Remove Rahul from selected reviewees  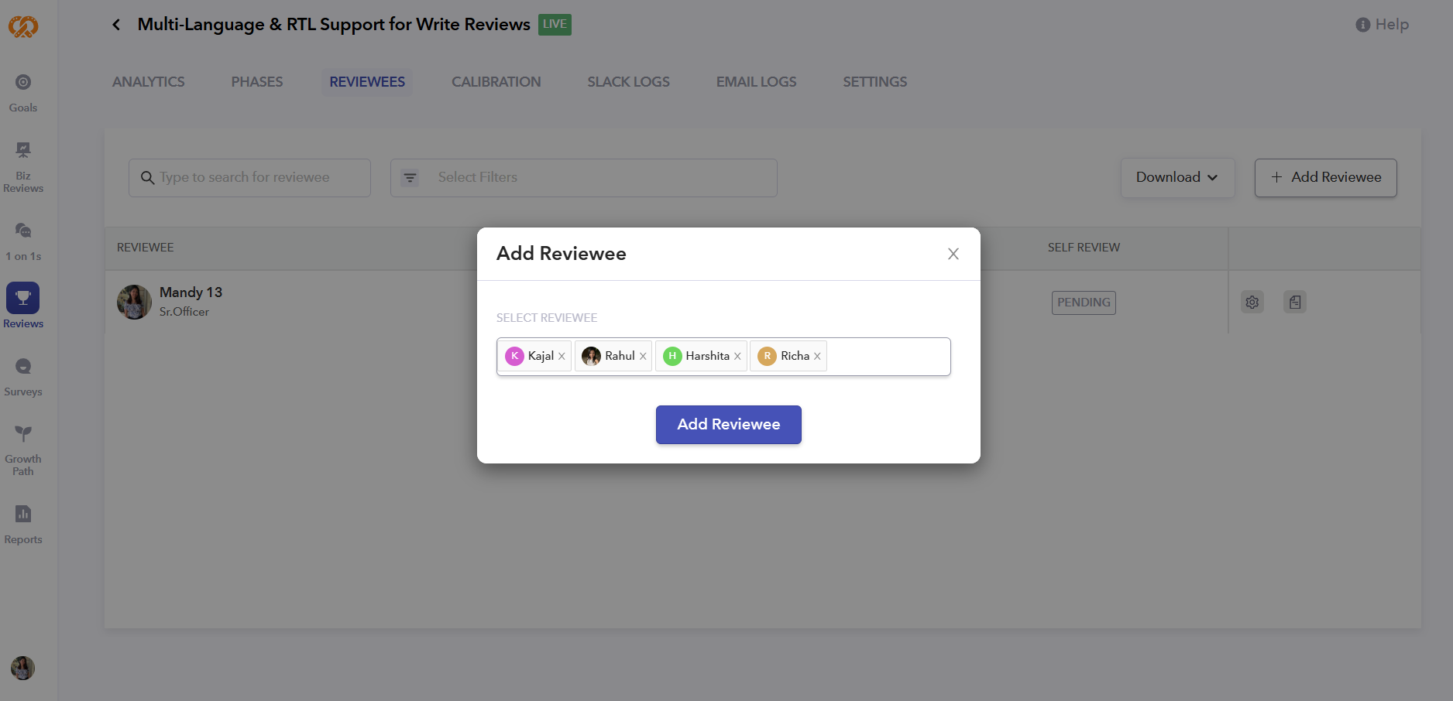point(643,357)
